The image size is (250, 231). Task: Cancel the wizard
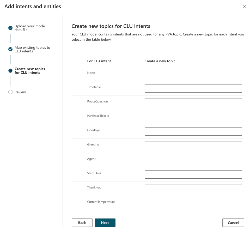click(x=233, y=223)
